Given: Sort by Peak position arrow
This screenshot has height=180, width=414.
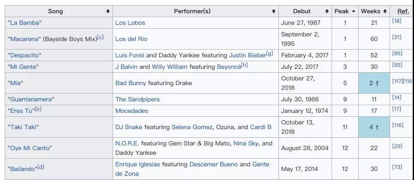Looking at the screenshot, I should (x=353, y=12).
